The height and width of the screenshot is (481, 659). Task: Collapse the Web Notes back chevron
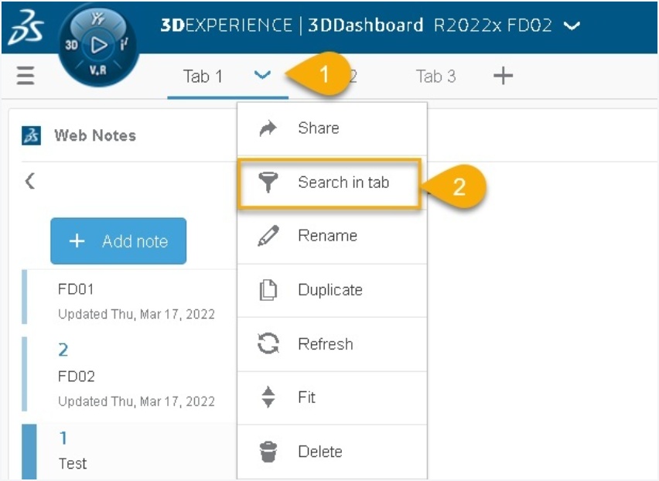pyautogui.click(x=29, y=182)
